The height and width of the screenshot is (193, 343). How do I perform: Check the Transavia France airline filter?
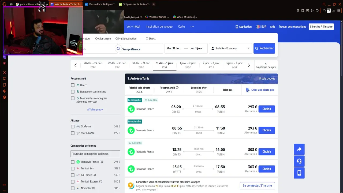pos(73,162)
